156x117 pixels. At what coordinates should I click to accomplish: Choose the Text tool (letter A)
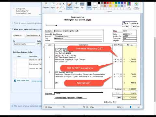pos(64,4)
